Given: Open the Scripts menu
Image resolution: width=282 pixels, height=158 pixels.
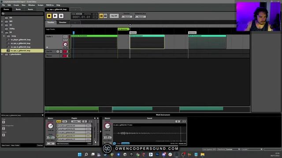Looking at the screenshot, I should pos(41,5).
